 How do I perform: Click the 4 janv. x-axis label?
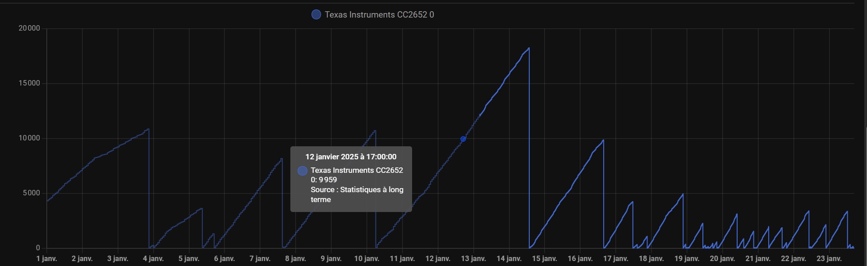pyautogui.click(x=153, y=259)
